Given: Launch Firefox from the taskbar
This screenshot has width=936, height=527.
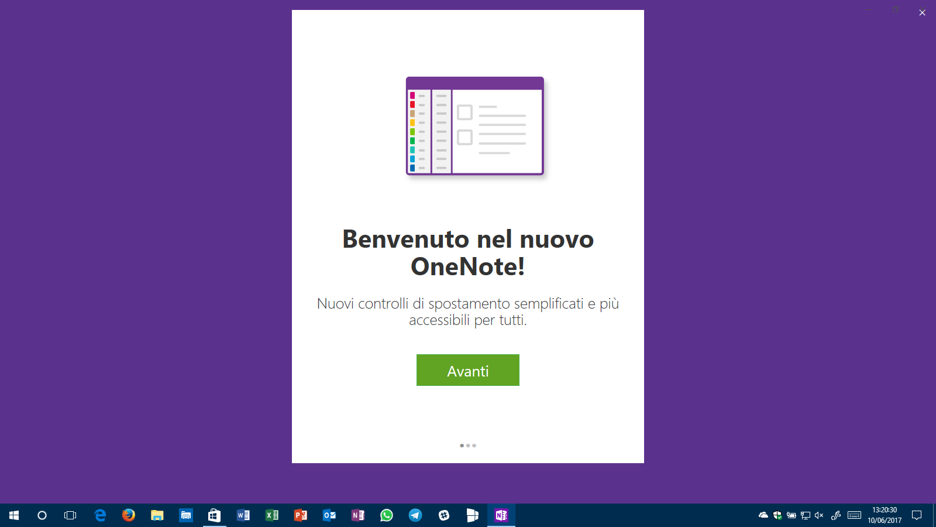Looking at the screenshot, I should pyautogui.click(x=129, y=515).
